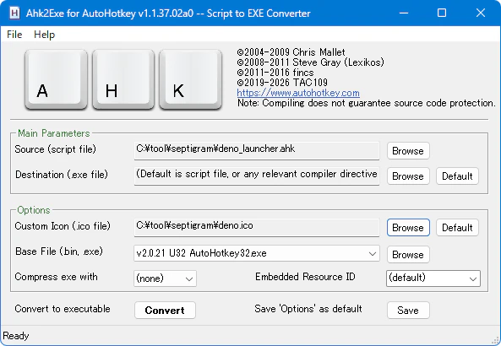
Task: Click the Ready status bar text
Action: (x=16, y=336)
